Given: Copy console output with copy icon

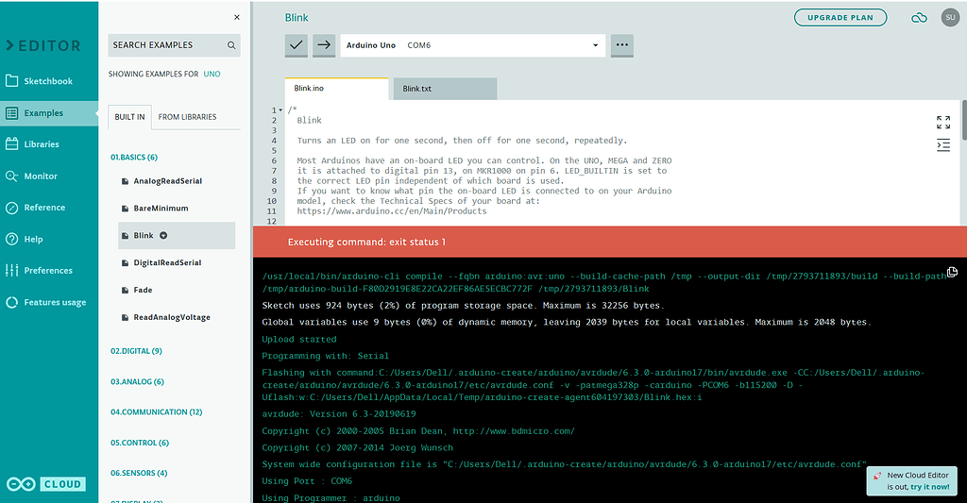Looking at the screenshot, I should click(x=952, y=272).
